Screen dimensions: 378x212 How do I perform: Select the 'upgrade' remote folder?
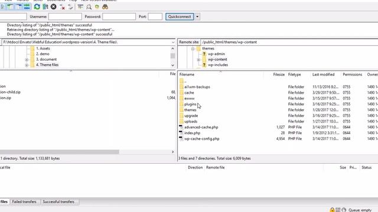pos(191,115)
